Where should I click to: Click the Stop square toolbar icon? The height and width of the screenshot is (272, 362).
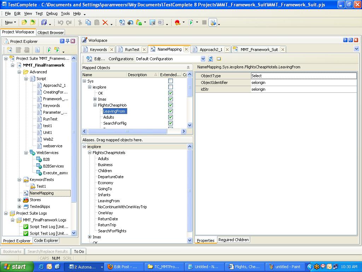click(204, 22)
